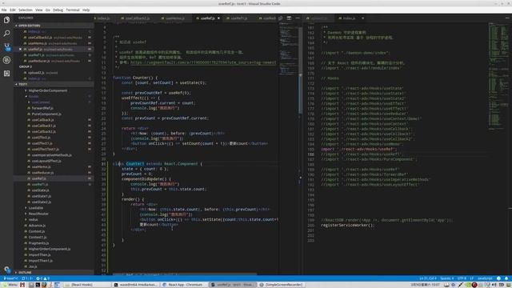
Task: Click the JavaScript language mode in status bar
Action: [x=485, y=278]
